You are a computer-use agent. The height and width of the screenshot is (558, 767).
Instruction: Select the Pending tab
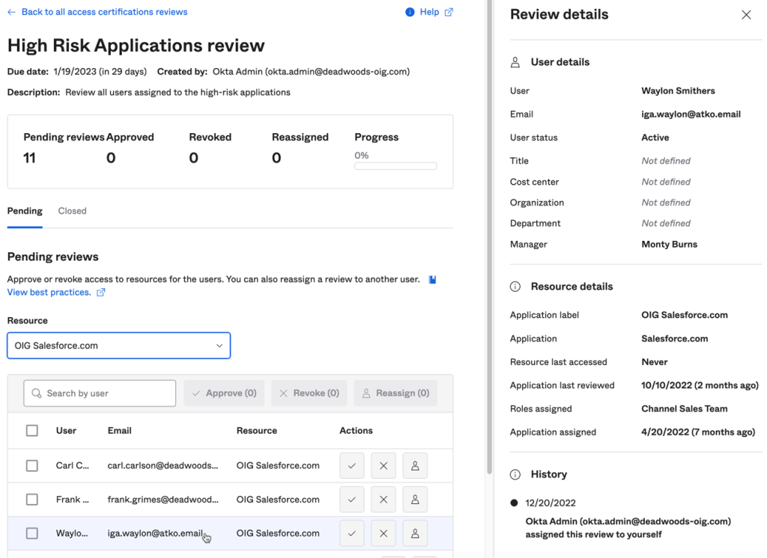point(25,211)
